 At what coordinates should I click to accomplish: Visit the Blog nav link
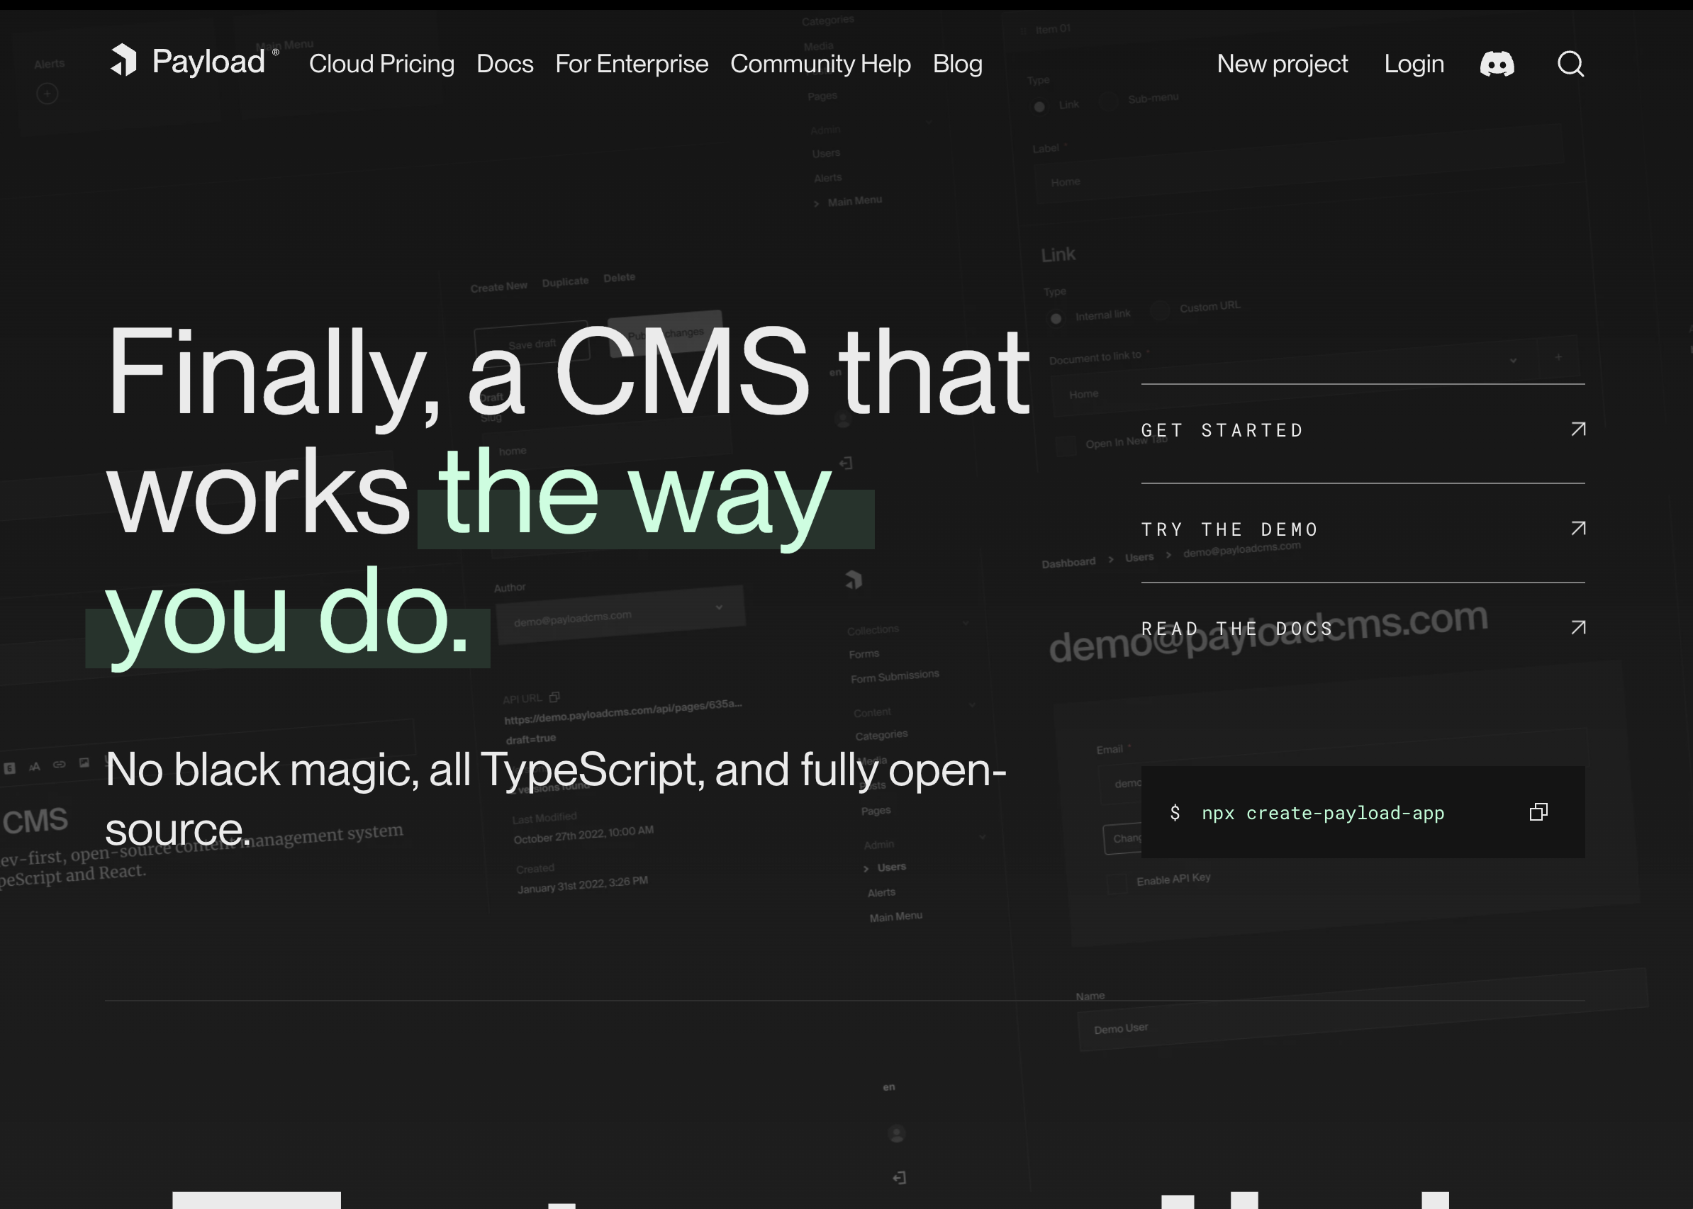coord(957,64)
